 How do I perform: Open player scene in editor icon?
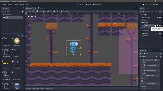(155, 25)
